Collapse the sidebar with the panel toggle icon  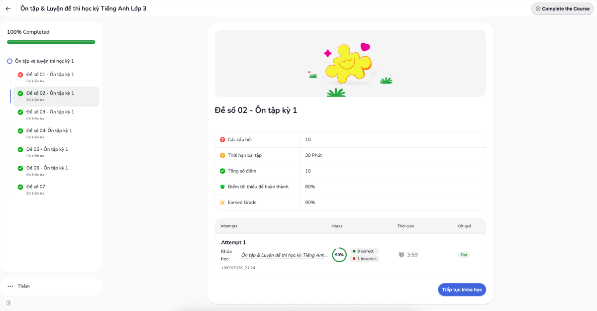click(x=8, y=303)
